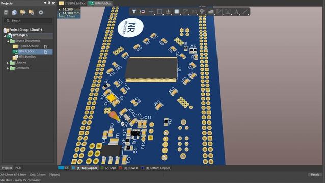
Task: Click the Place Component tool
Action: coord(177,11)
